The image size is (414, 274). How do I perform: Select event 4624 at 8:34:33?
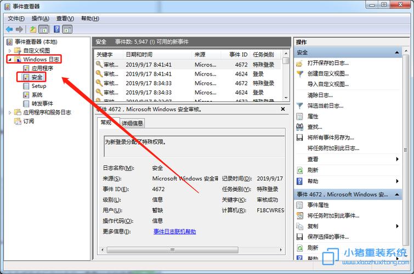[x=188, y=93]
